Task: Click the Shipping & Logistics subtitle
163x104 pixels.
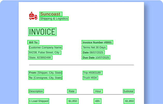Action: [54, 19]
